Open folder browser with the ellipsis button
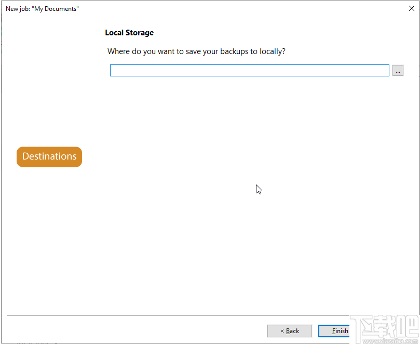The height and width of the screenshot is (344, 420). point(398,71)
